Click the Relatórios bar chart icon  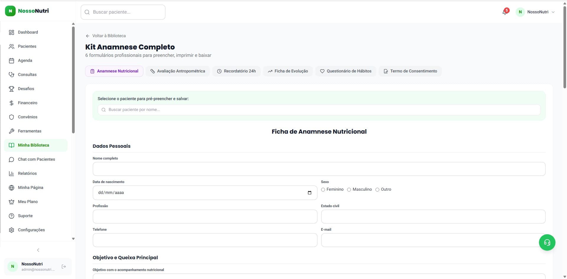tap(12, 174)
